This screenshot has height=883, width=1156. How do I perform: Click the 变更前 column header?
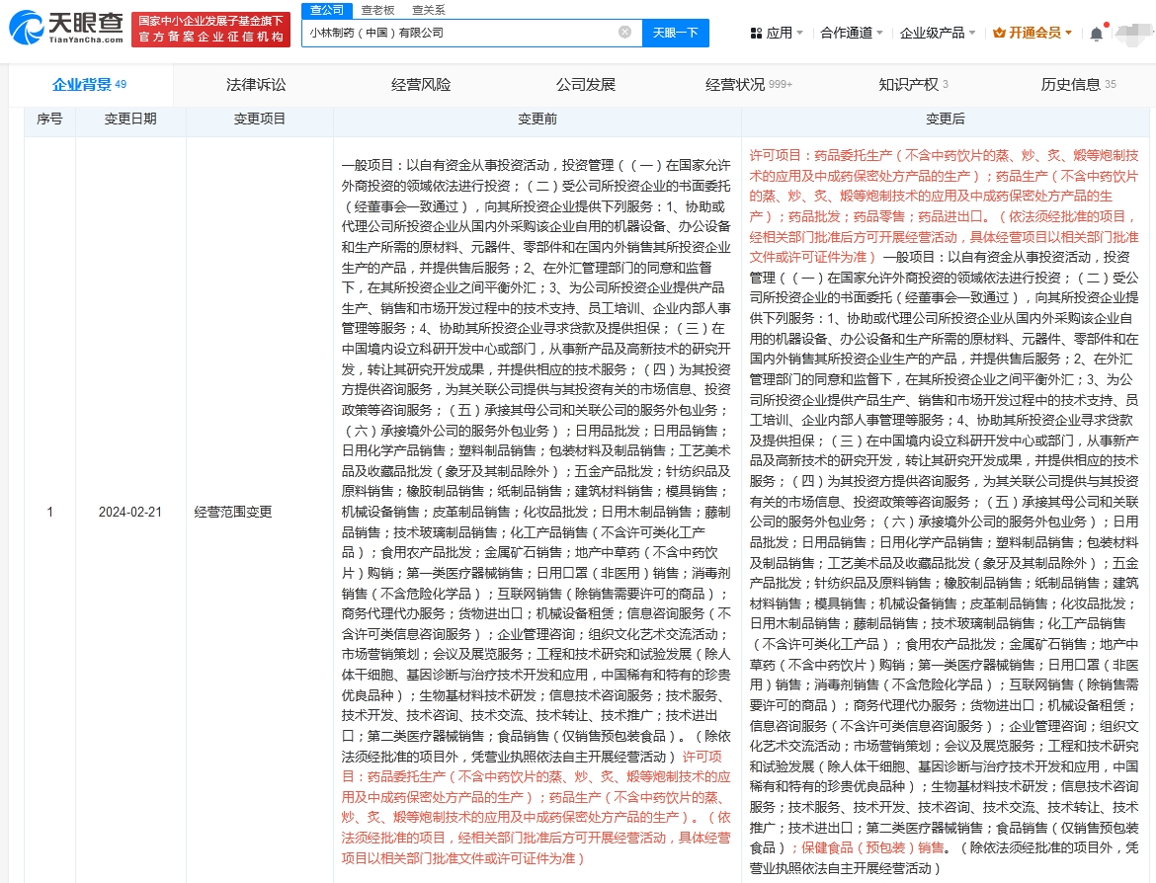coord(537,119)
